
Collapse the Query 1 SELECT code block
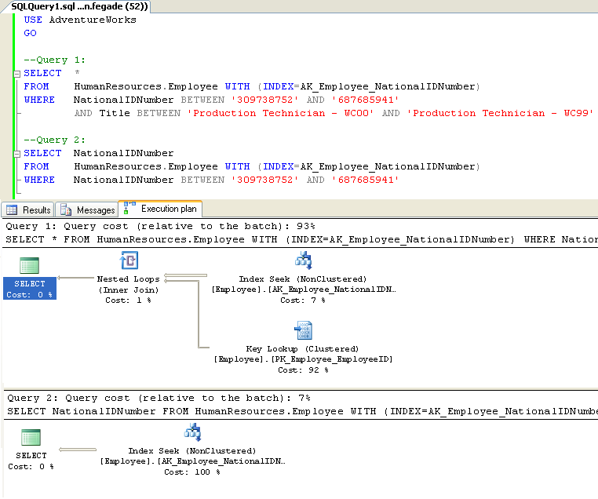click(x=16, y=74)
